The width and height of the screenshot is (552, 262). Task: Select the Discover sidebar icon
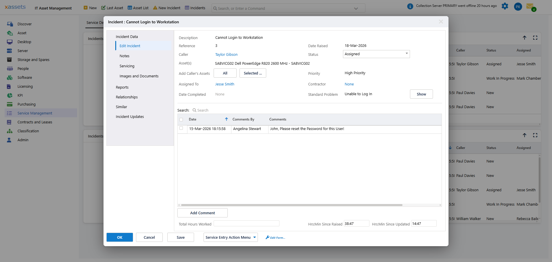[x=10, y=24]
